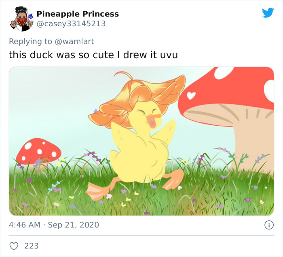Click the Twitter bird logo
Image resolution: width=283 pixels, height=257 pixels.
point(268,13)
